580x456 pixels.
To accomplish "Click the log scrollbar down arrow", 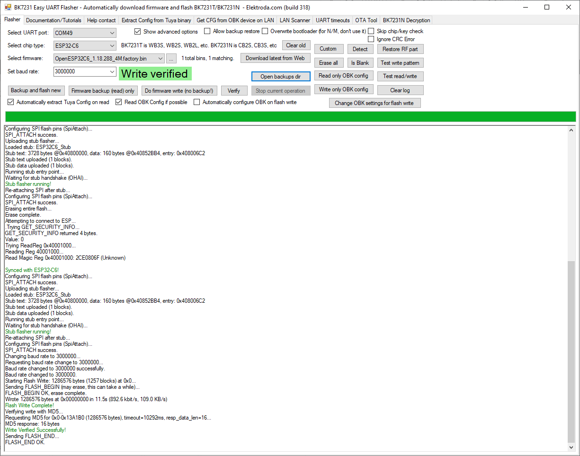I will pyautogui.click(x=571, y=447).
